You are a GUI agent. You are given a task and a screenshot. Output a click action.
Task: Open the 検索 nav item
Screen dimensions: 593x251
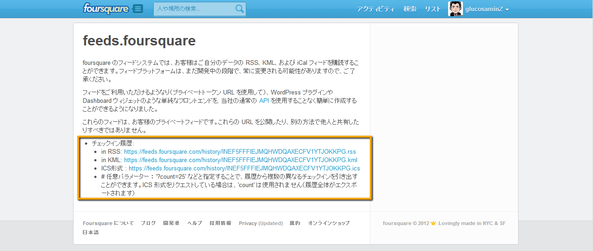coord(410,9)
